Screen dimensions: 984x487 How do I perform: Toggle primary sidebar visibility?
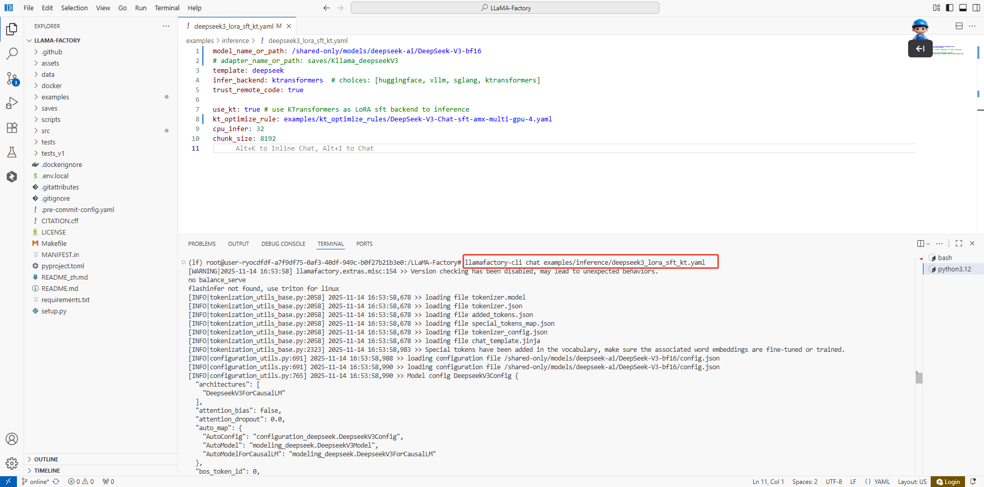950,8
